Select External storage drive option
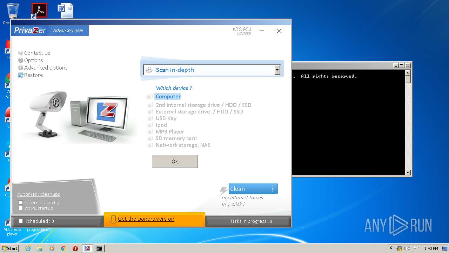This screenshot has width=449, height=253. [199, 112]
